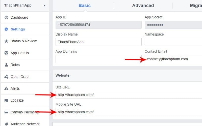This screenshot has width=202, height=126.
Task: Click the Display Name label
Action: click(x=67, y=34)
